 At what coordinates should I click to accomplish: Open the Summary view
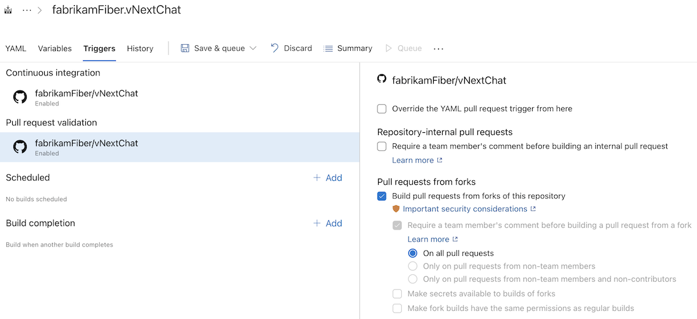point(347,48)
